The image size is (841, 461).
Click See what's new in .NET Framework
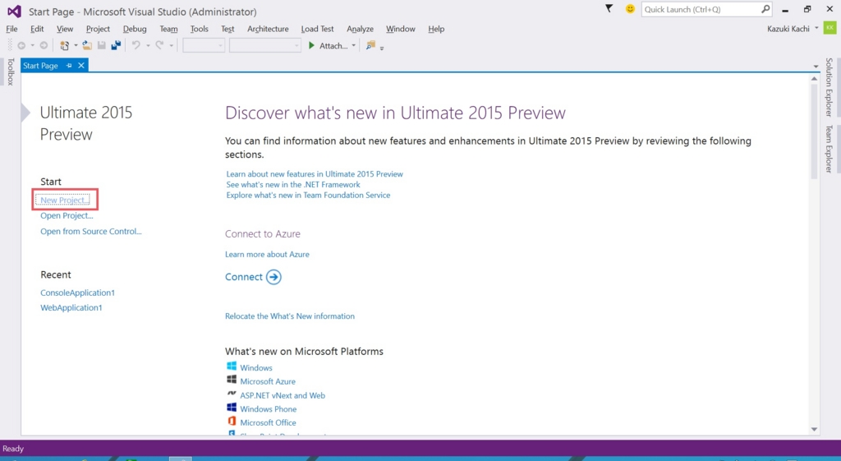click(293, 185)
